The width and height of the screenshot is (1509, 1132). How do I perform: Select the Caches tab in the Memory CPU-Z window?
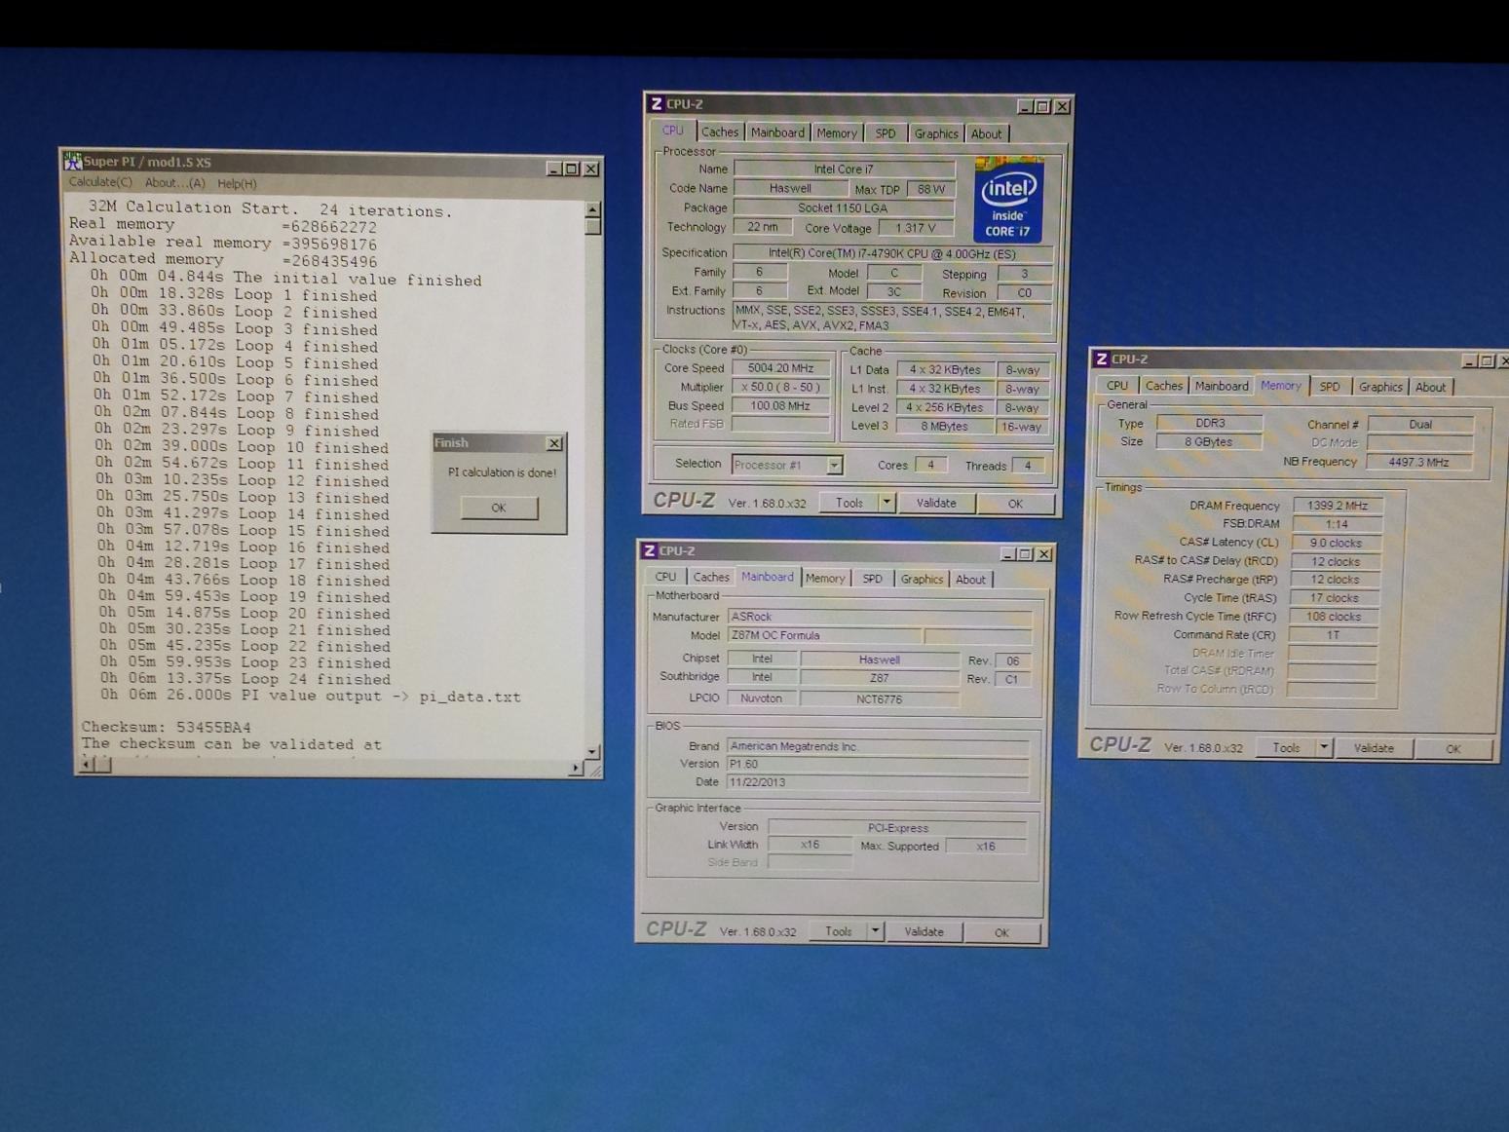click(x=1164, y=386)
